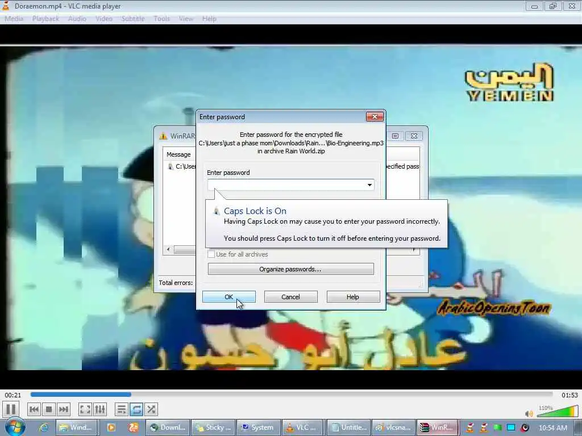The height and width of the screenshot is (436, 582).
Task: Open the orange browser taskbar icon
Action: [133, 427]
